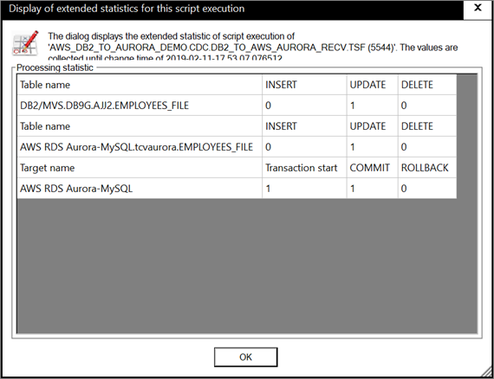The height and width of the screenshot is (379, 494).
Task: Click the Transaction start header cell
Action: tap(304, 168)
